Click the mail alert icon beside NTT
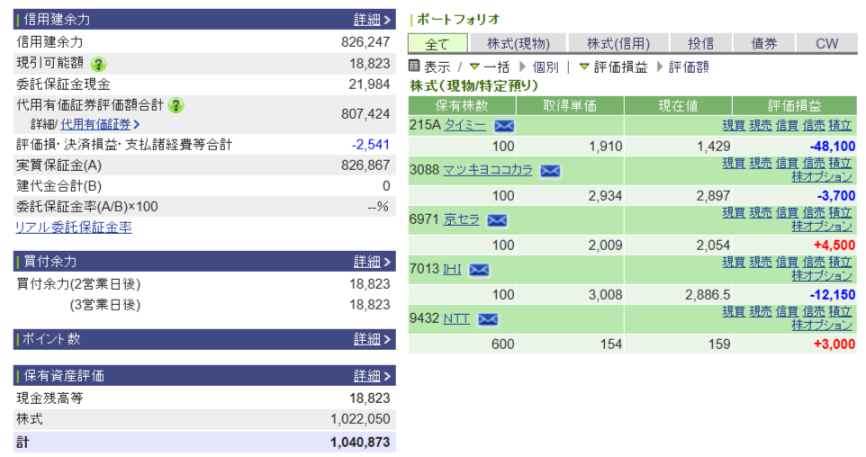 click(488, 318)
